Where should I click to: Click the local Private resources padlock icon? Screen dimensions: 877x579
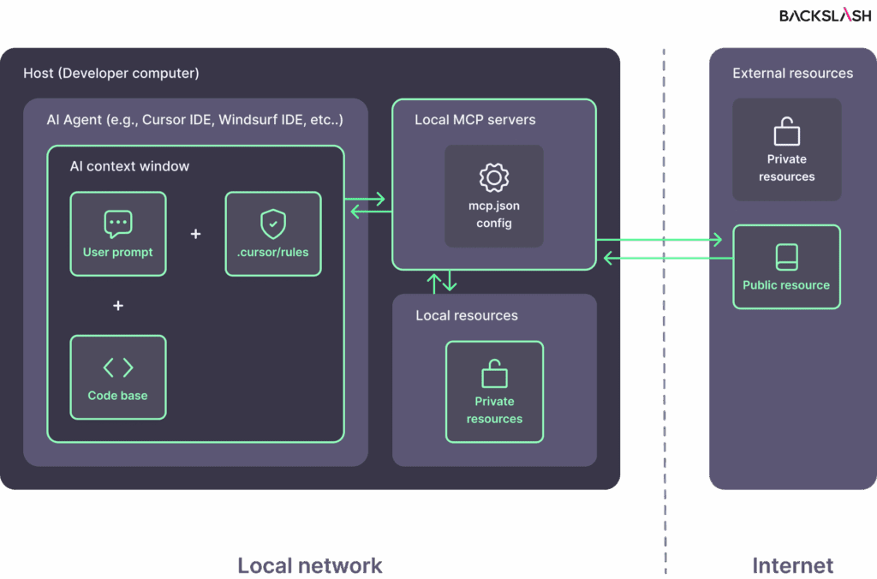coord(494,373)
